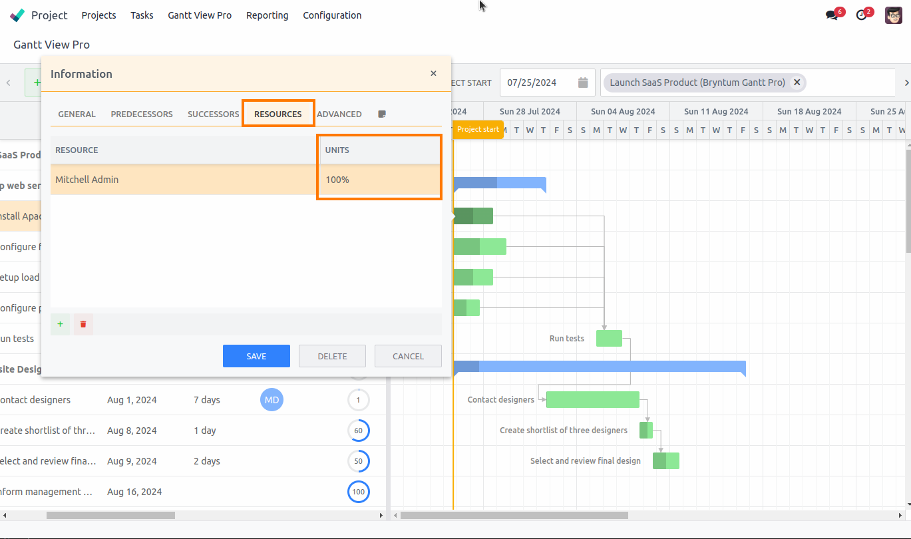Click the SAVE button
The height and width of the screenshot is (539, 911).
point(256,355)
